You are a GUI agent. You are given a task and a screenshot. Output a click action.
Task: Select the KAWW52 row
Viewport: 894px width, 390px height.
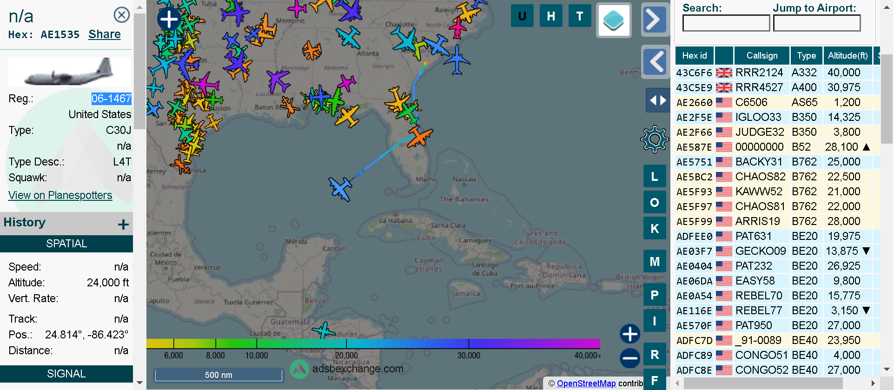click(x=777, y=192)
